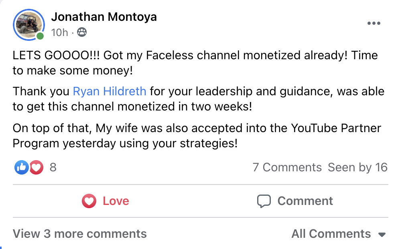Click the red heart reaction icon near count
Viewport: 398px width, 249px height.
(x=37, y=167)
